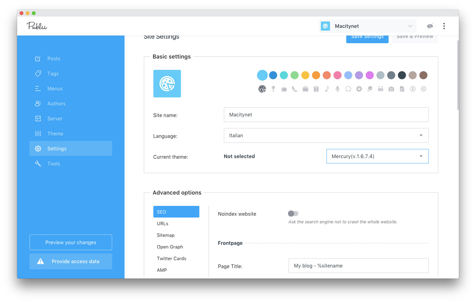The width and height of the screenshot is (476, 303).
Task: Pick the green color swatch
Action: click(x=295, y=75)
